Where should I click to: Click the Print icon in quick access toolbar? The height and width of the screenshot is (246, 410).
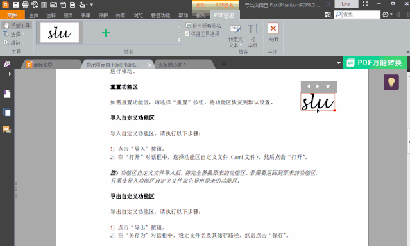(x=25, y=4)
